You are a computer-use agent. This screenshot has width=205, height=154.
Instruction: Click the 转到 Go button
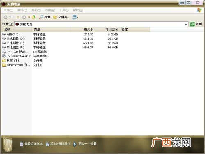[196, 24]
